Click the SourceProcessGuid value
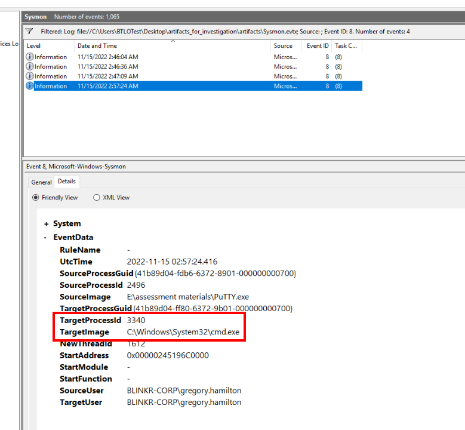Image resolution: width=465 pixels, height=430 pixels. click(215, 274)
